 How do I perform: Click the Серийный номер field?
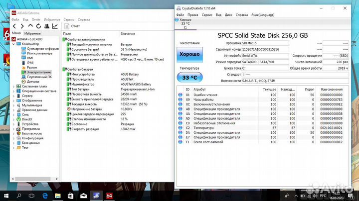(x=265, y=49)
